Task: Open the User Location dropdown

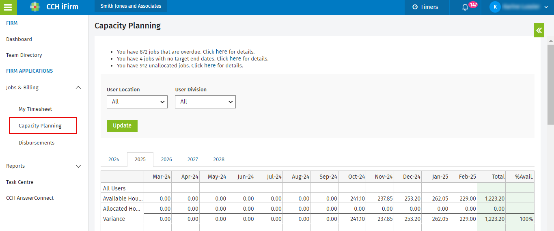Action: (137, 102)
